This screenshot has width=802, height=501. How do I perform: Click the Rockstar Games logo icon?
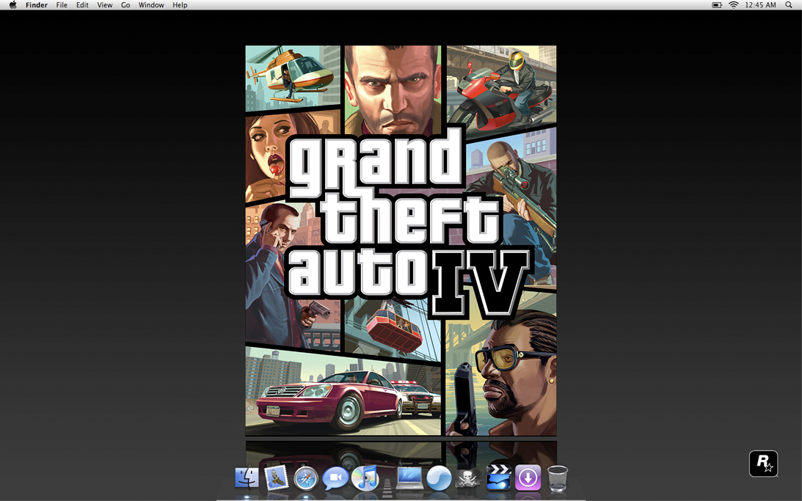click(763, 464)
